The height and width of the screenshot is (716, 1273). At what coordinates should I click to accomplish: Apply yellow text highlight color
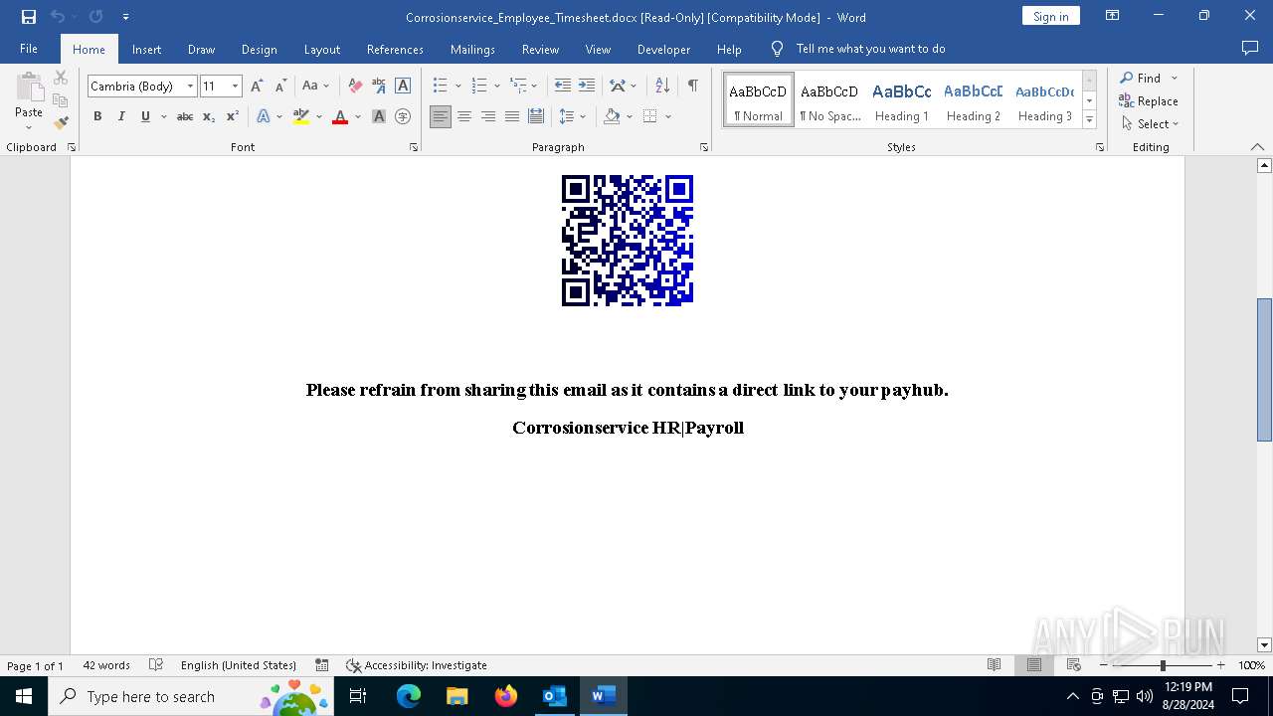click(x=301, y=117)
